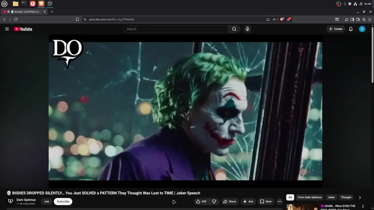Open the send/share arrow in the address bar
Screen dimensions: 374x210
(274, 19)
